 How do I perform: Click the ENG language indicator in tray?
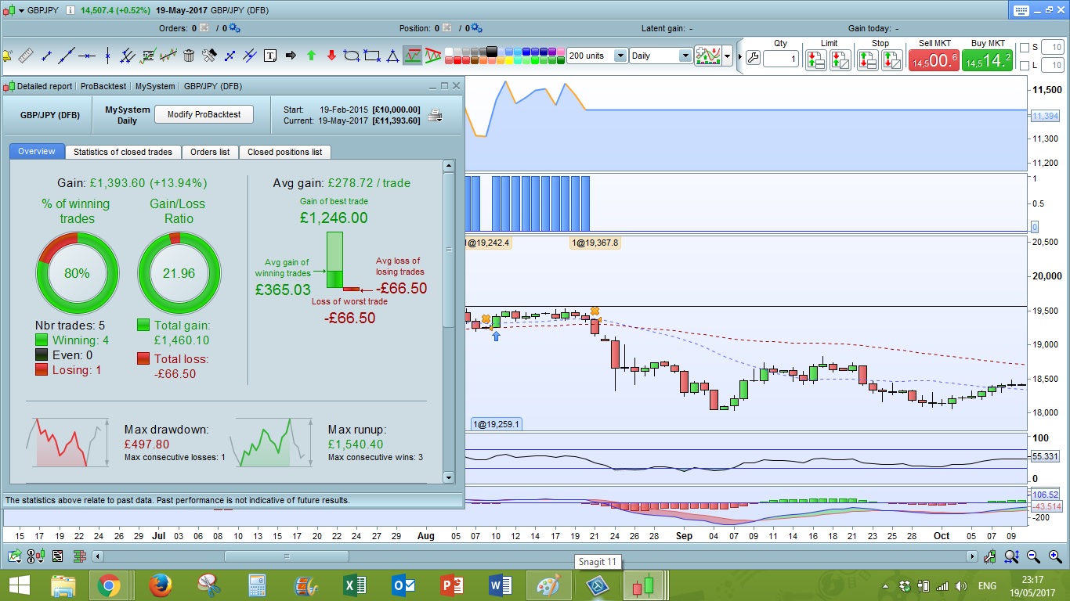[987, 585]
